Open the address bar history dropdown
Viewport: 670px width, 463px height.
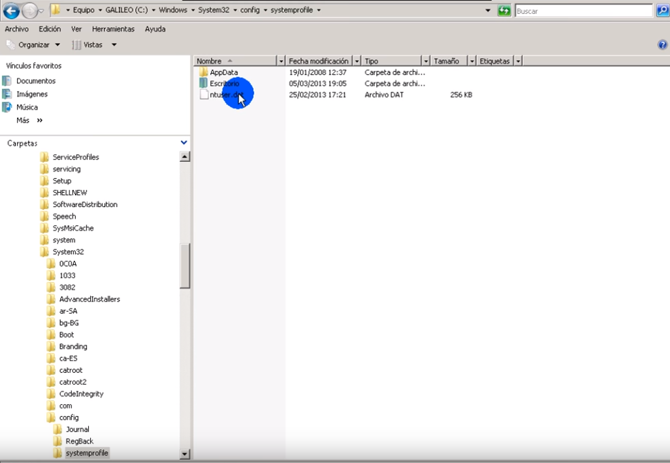tap(488, 10)
